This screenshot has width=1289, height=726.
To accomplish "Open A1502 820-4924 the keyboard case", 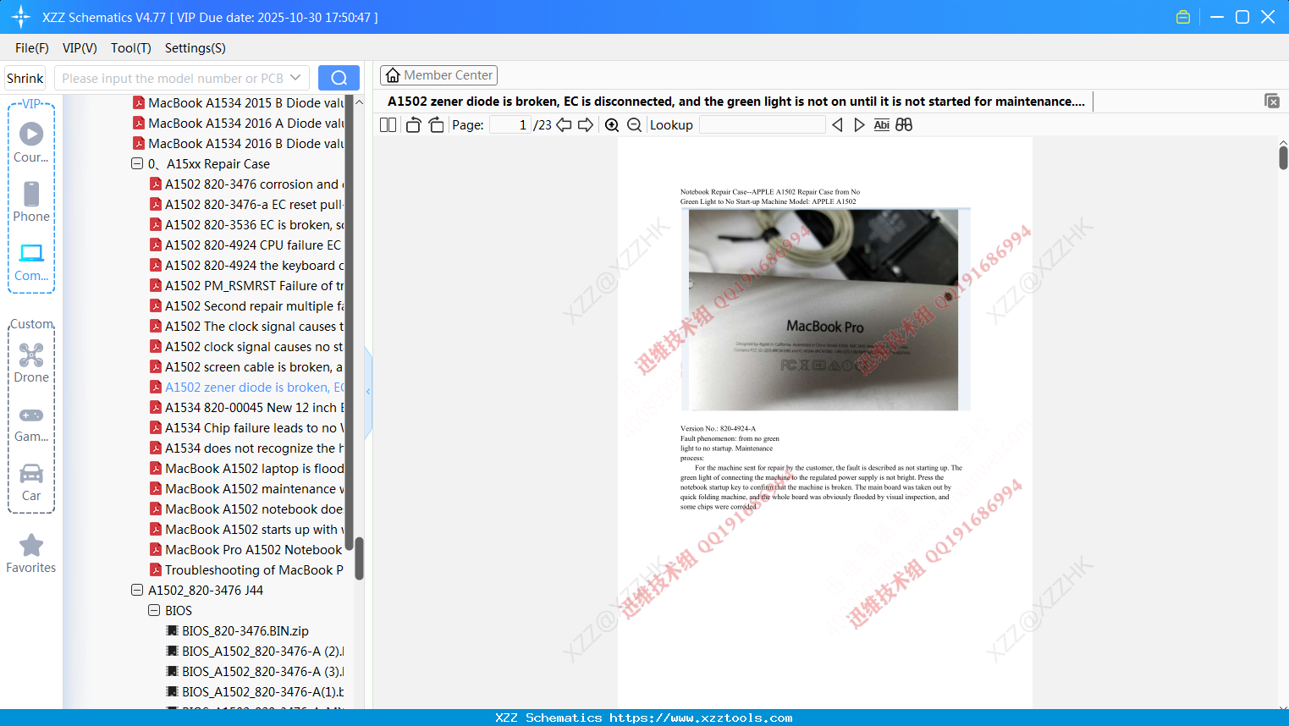I will click(x=246, y=266).
